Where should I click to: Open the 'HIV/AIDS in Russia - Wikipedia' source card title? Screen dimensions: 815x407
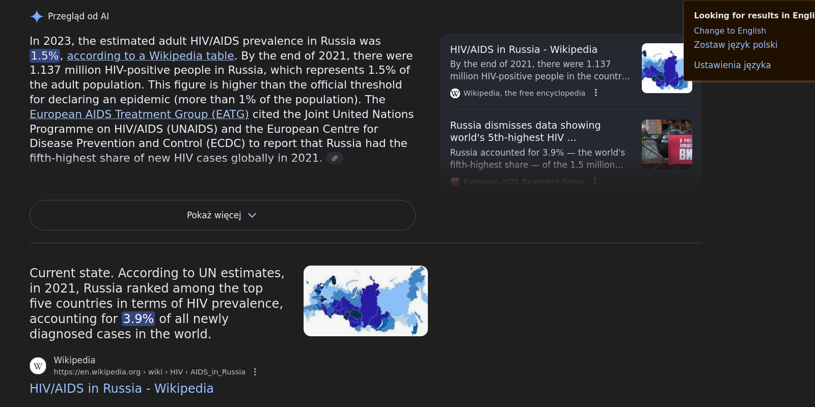coord(524,49)
